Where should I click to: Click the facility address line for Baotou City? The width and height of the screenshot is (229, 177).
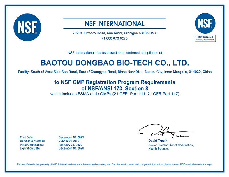(114, 72)
